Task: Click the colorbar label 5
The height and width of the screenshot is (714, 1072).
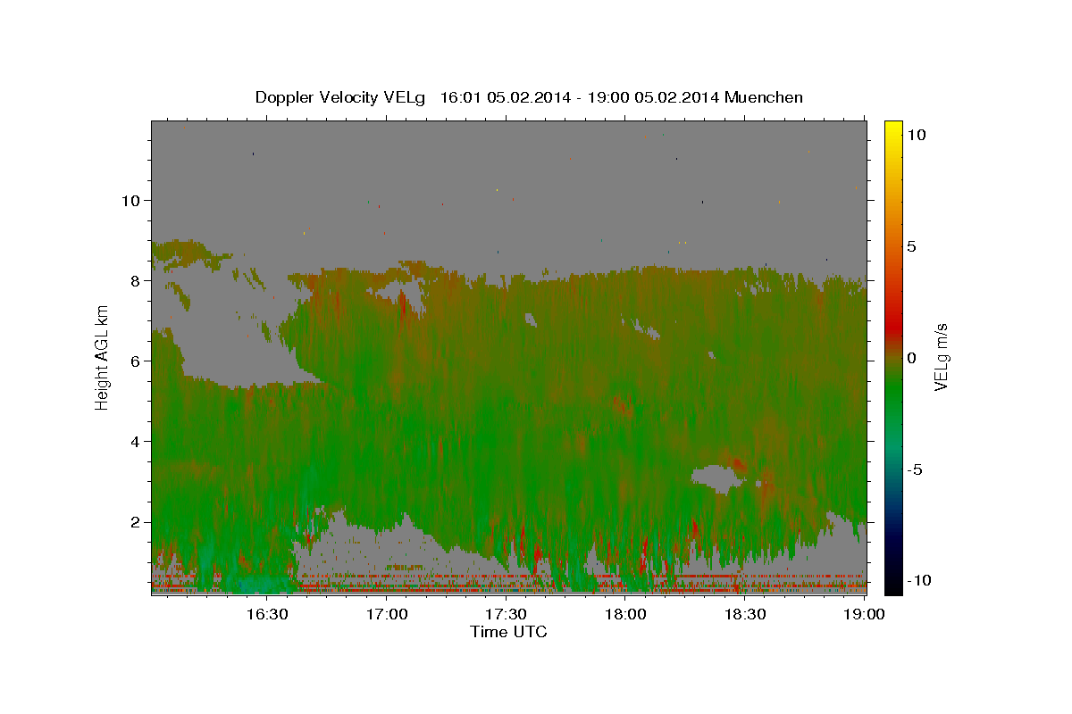Action: click(x=911, y=246)
